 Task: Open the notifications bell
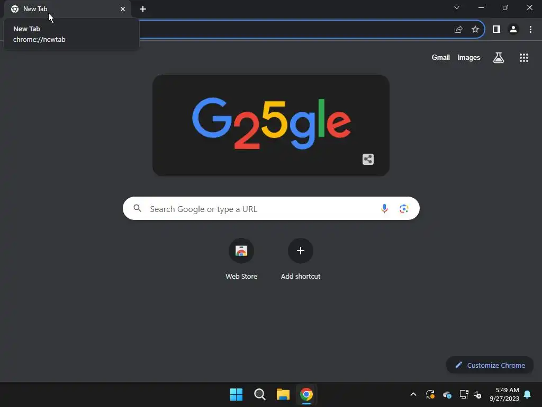click(x=528, y=394)
